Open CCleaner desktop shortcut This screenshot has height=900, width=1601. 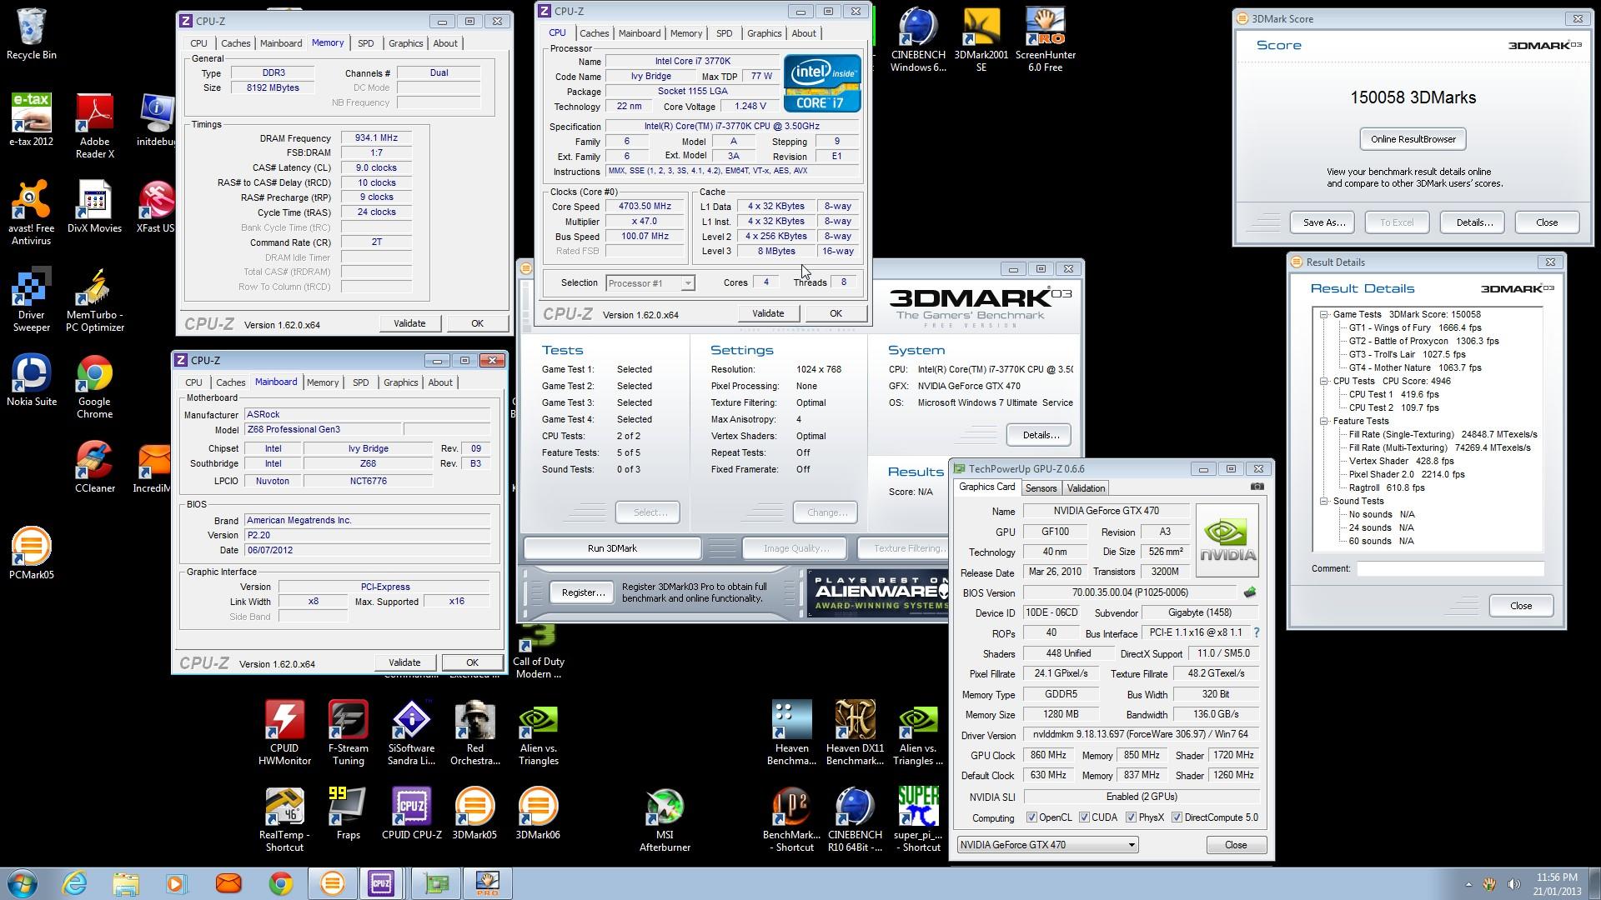(94, 467)
